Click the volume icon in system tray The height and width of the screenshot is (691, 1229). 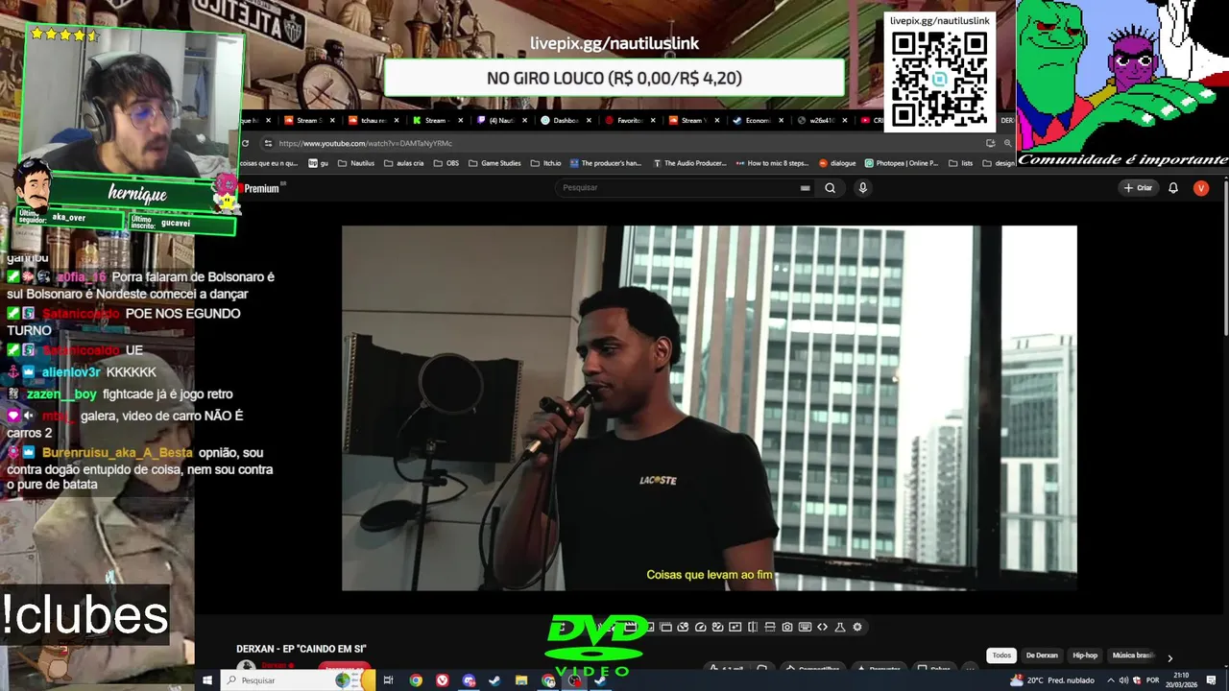point(1123,680)
